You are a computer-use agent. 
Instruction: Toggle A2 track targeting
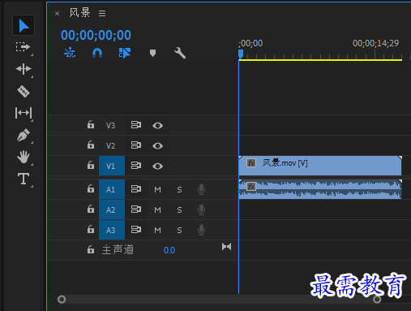coord(112,209)
